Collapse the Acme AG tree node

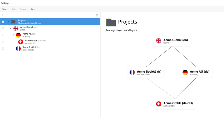[x=13, y=35]
